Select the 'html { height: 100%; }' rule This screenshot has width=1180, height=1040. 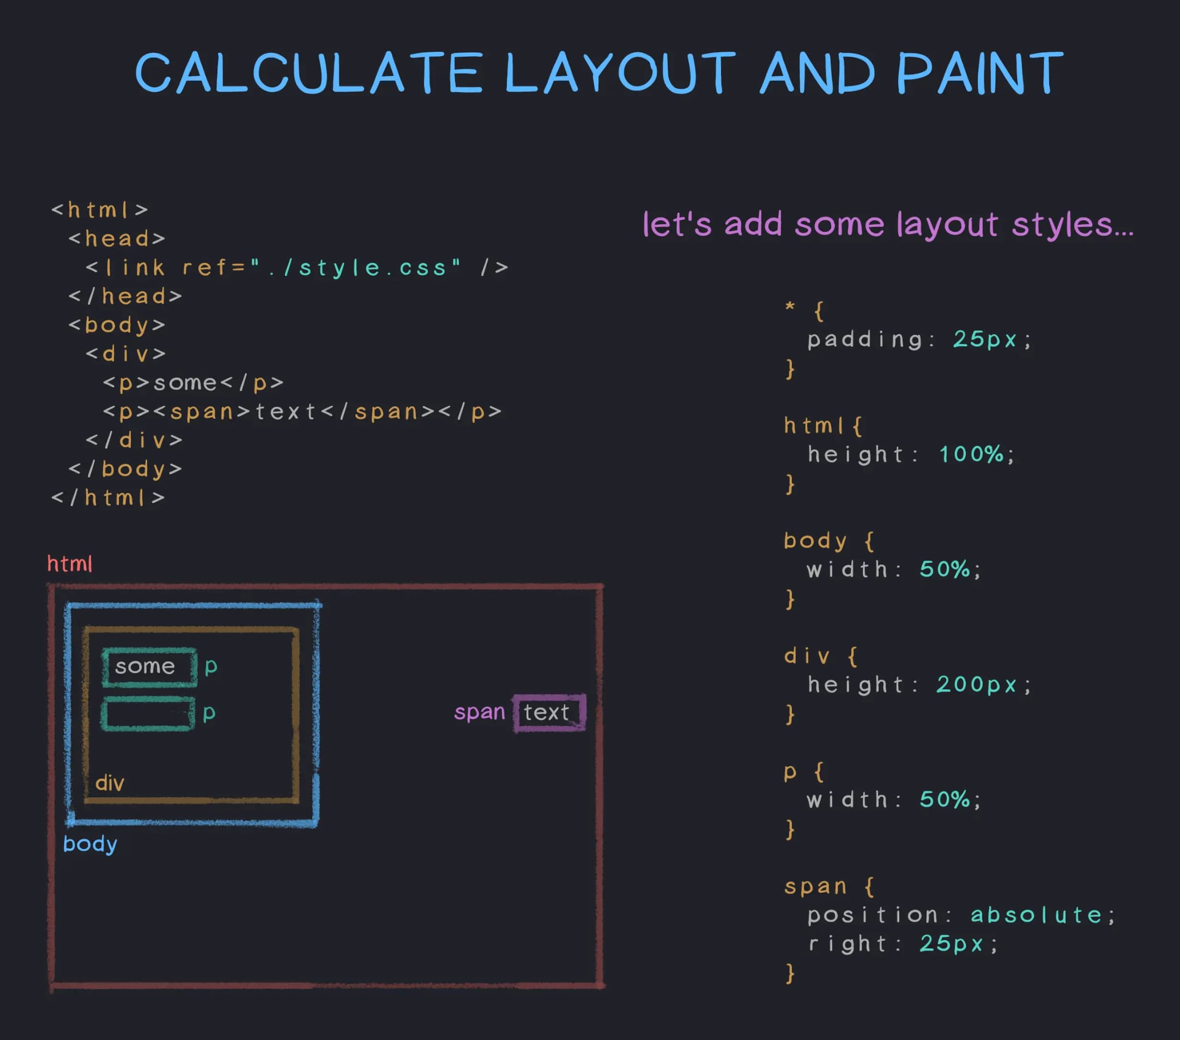click(x=899, y=454)
